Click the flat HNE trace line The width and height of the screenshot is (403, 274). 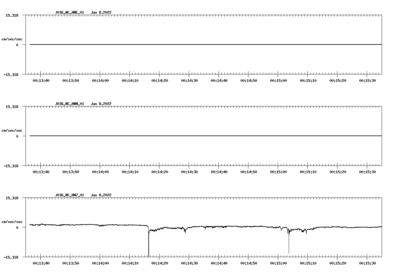point(206,44)
